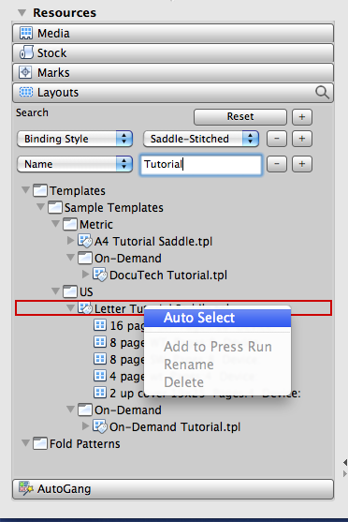Choose Delete in the context menu
The height and width of the screenshot is (522, 348).
click(218, 381)
